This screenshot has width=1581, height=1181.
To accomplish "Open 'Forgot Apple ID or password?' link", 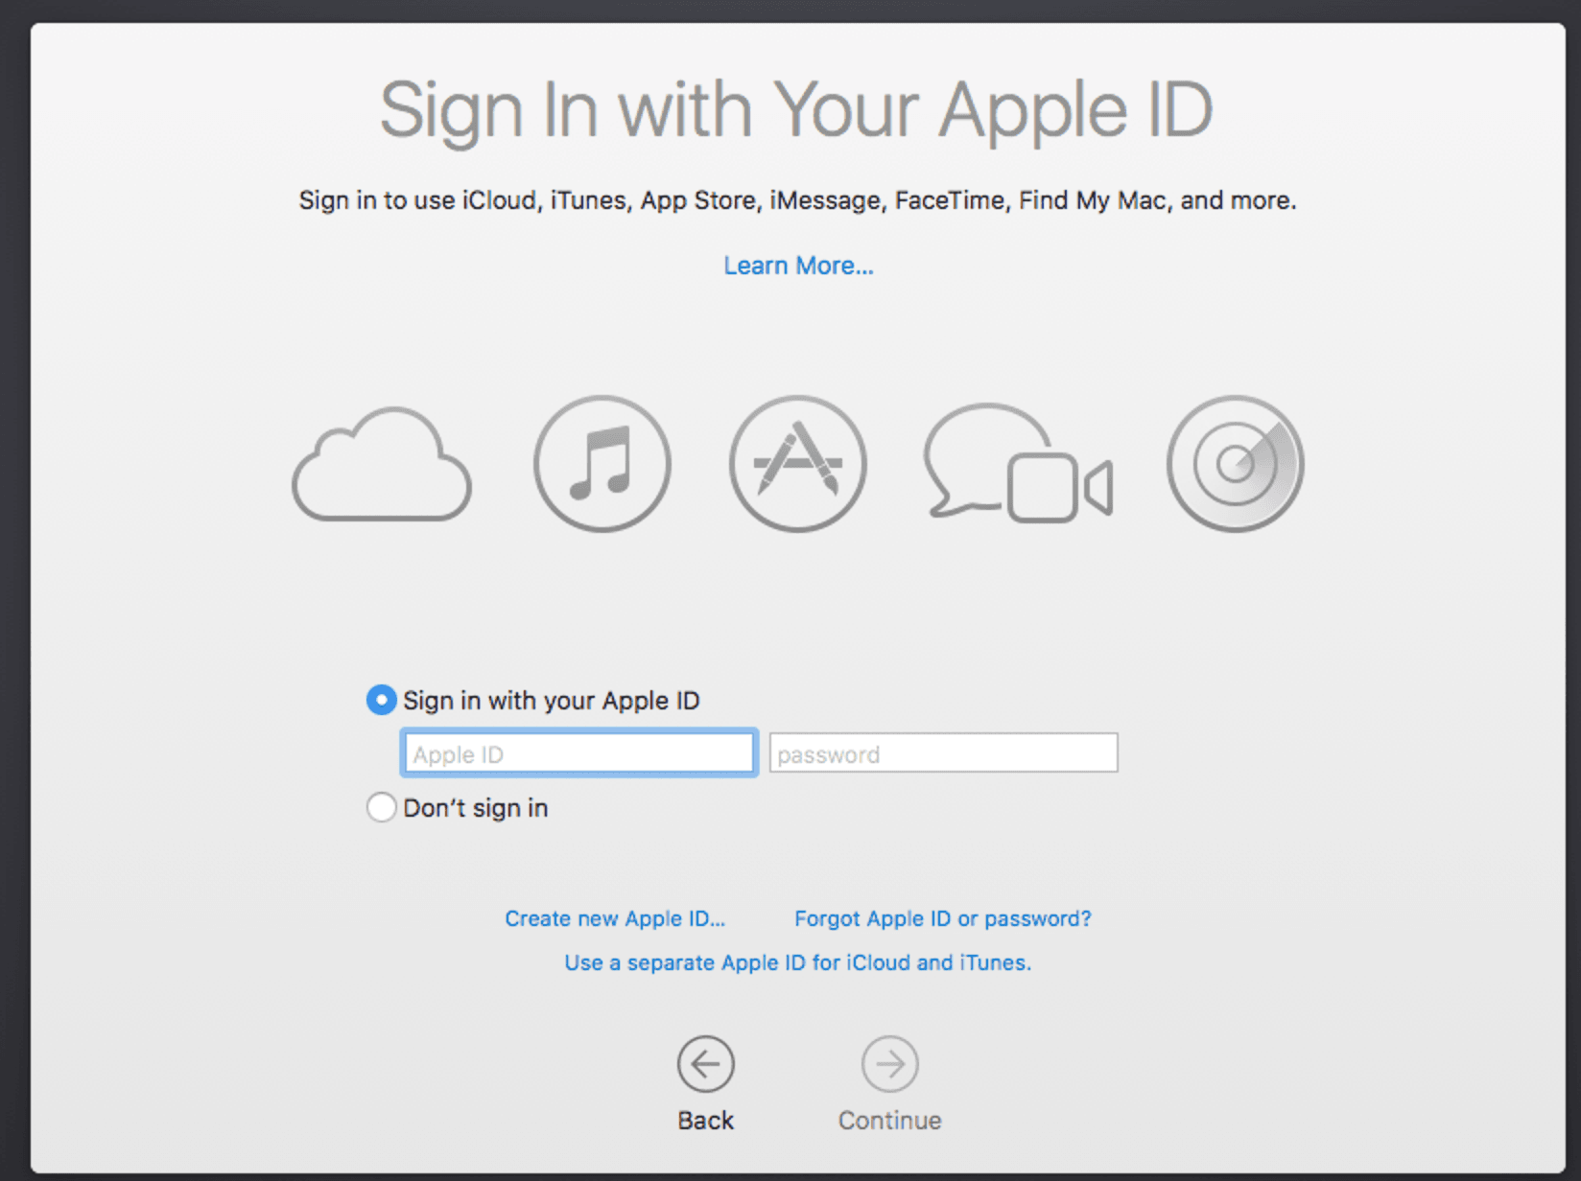I will point(942,918).
